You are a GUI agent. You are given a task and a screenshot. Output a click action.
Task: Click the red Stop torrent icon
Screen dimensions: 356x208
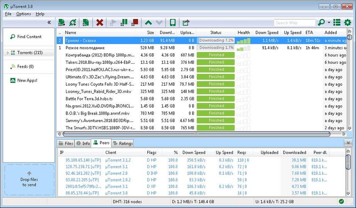135,22
